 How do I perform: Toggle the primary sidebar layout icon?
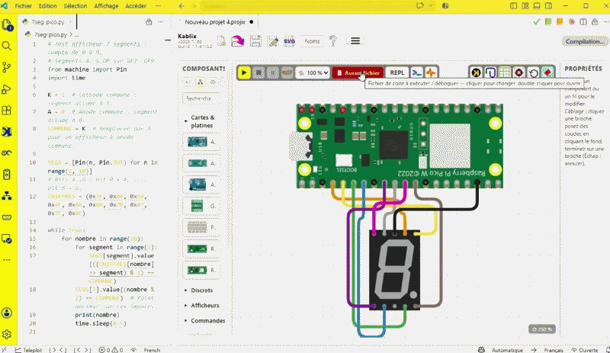coord(513,6)
